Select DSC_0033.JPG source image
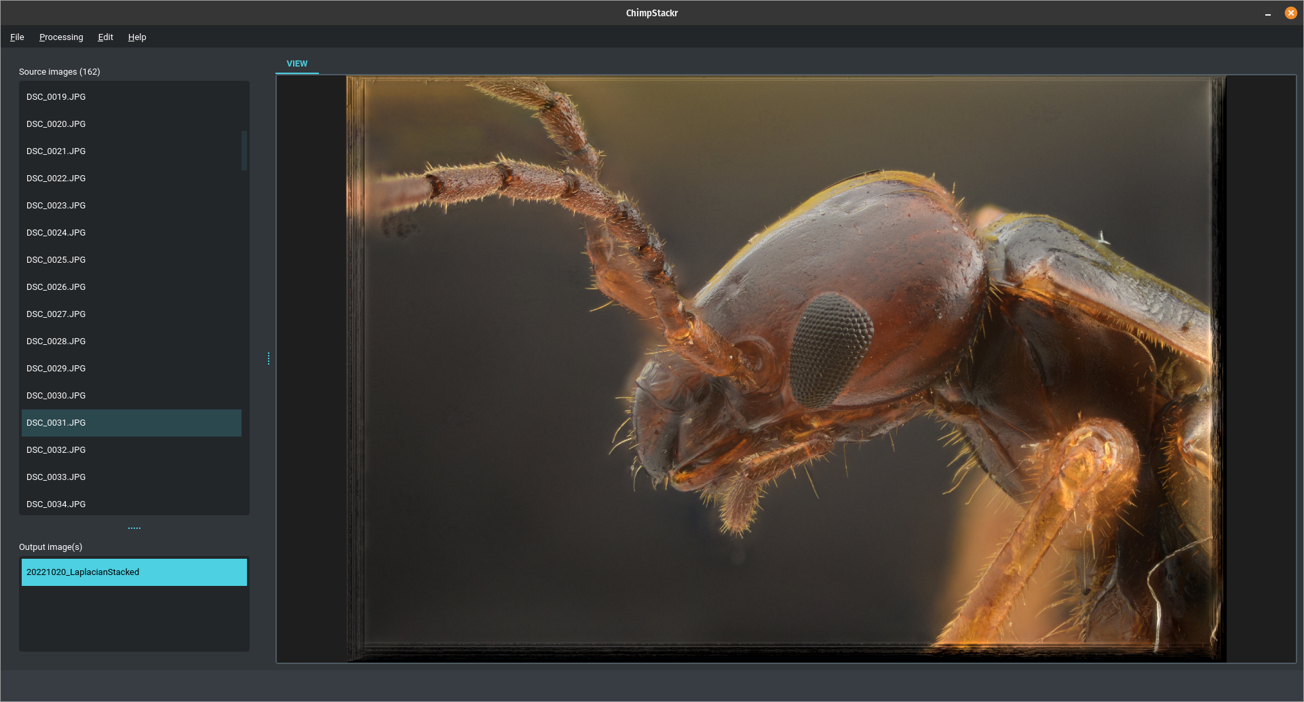Viewport: 1304px width, 702px height. [56, 477]
